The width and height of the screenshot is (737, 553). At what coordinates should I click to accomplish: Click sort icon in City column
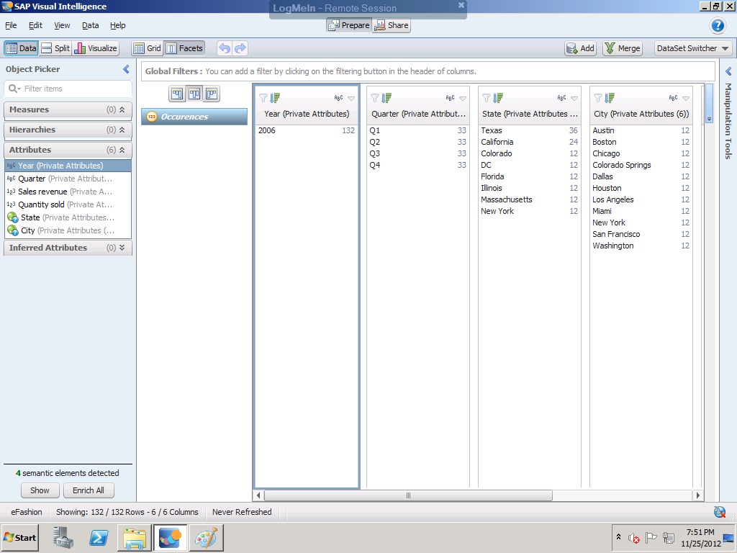click(610, 98)
